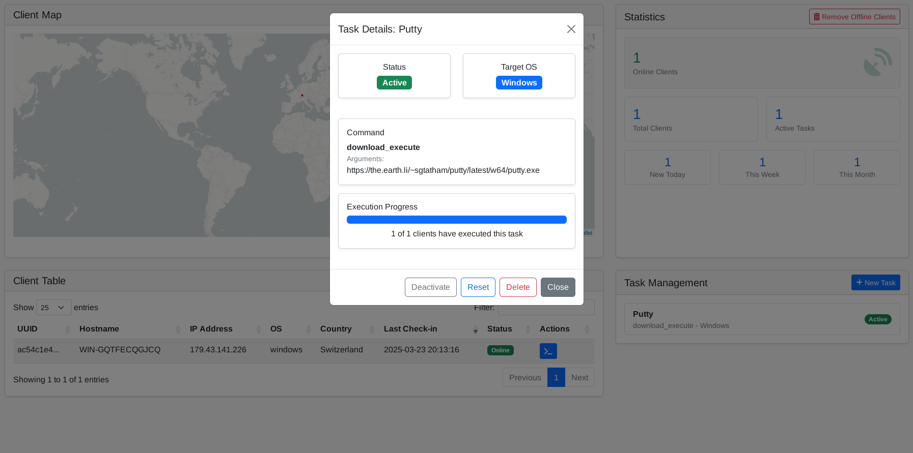Viewport: 913px width, 453px height.
Task: Open the Putty task in Task Management
Action: (x=762, y=319)
